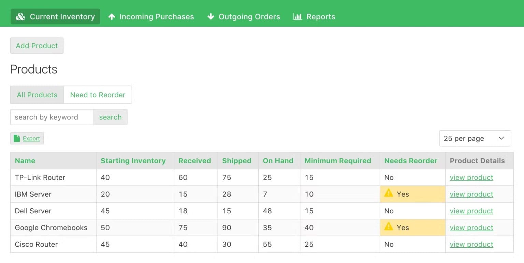Image resolution: width=524 pixels, height=263 pixels.
Task: Navigate to the Reports tab
Action: 321,16
